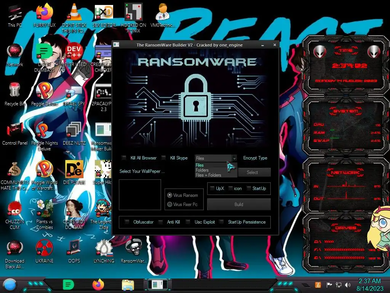This screenshot has height=293, width=390.
Task: Minimize the RansomWare Builder window
Action: coord(263,45)
